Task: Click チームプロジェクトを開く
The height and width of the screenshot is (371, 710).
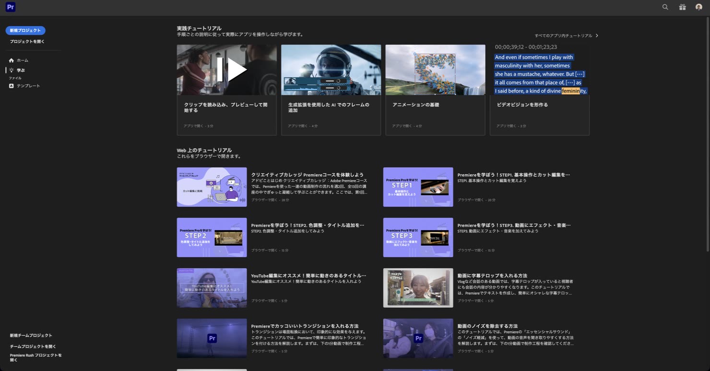Action: tap(33, 347)
